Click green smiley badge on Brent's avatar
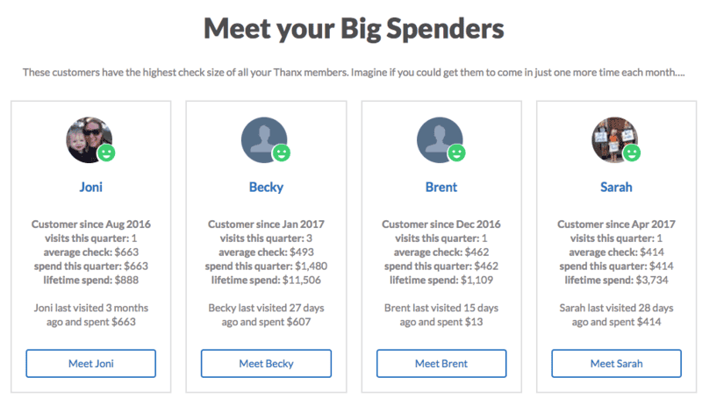This screenshot has height=398, width=702. tap(456, 153)
